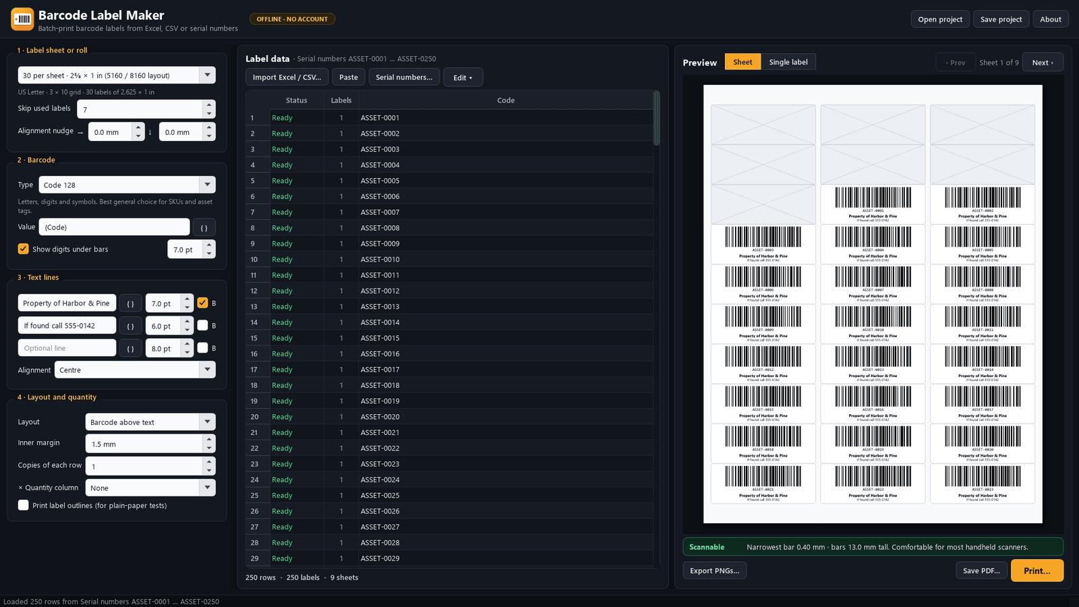The image size is (1079, 607).
Task: Increase Inner margin value
Action: pyautogui.click(x=209, y=439)
